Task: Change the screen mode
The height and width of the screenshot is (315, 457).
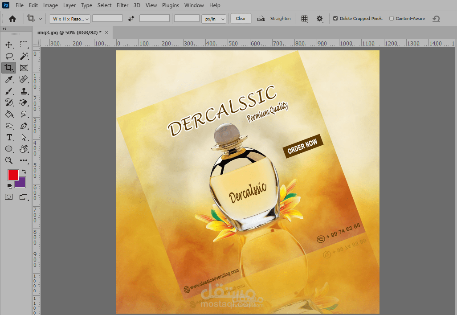Action: 24,197
